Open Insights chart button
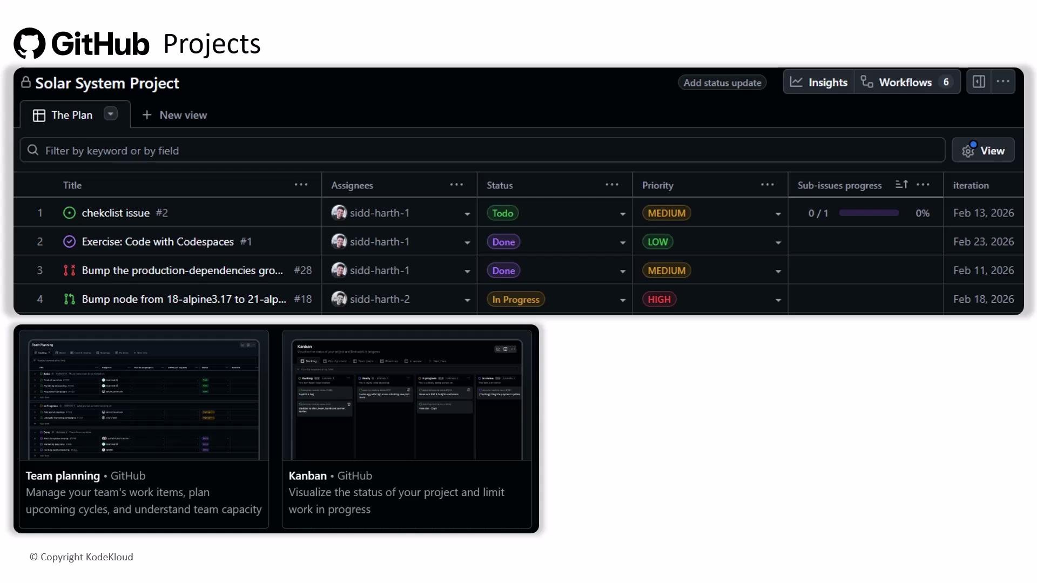 [x=819, y=82]
